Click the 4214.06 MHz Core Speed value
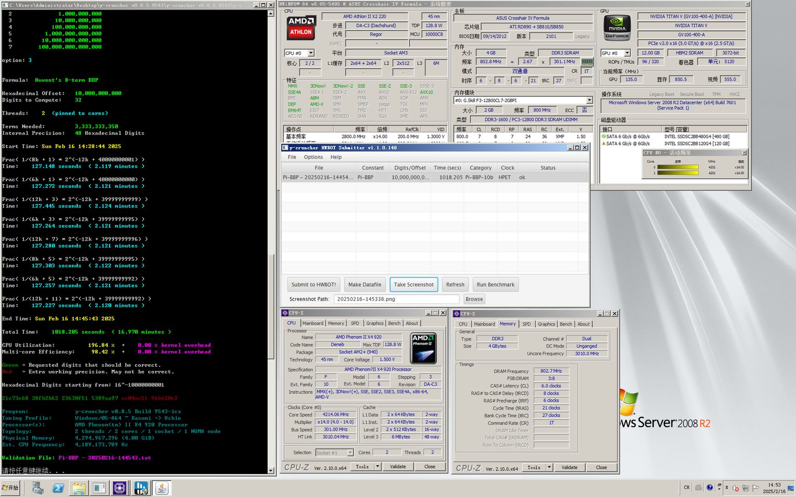Screen dimensions: 796x497 pos(336,415)
